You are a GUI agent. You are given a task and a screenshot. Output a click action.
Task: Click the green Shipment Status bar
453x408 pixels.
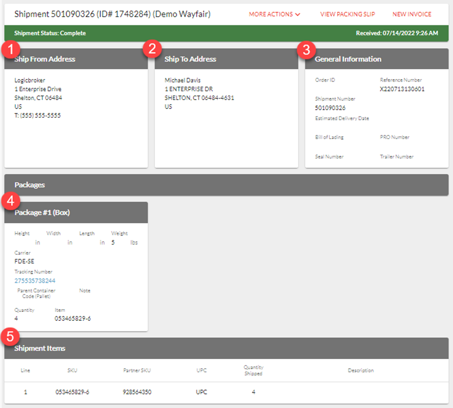click(226, 33)
